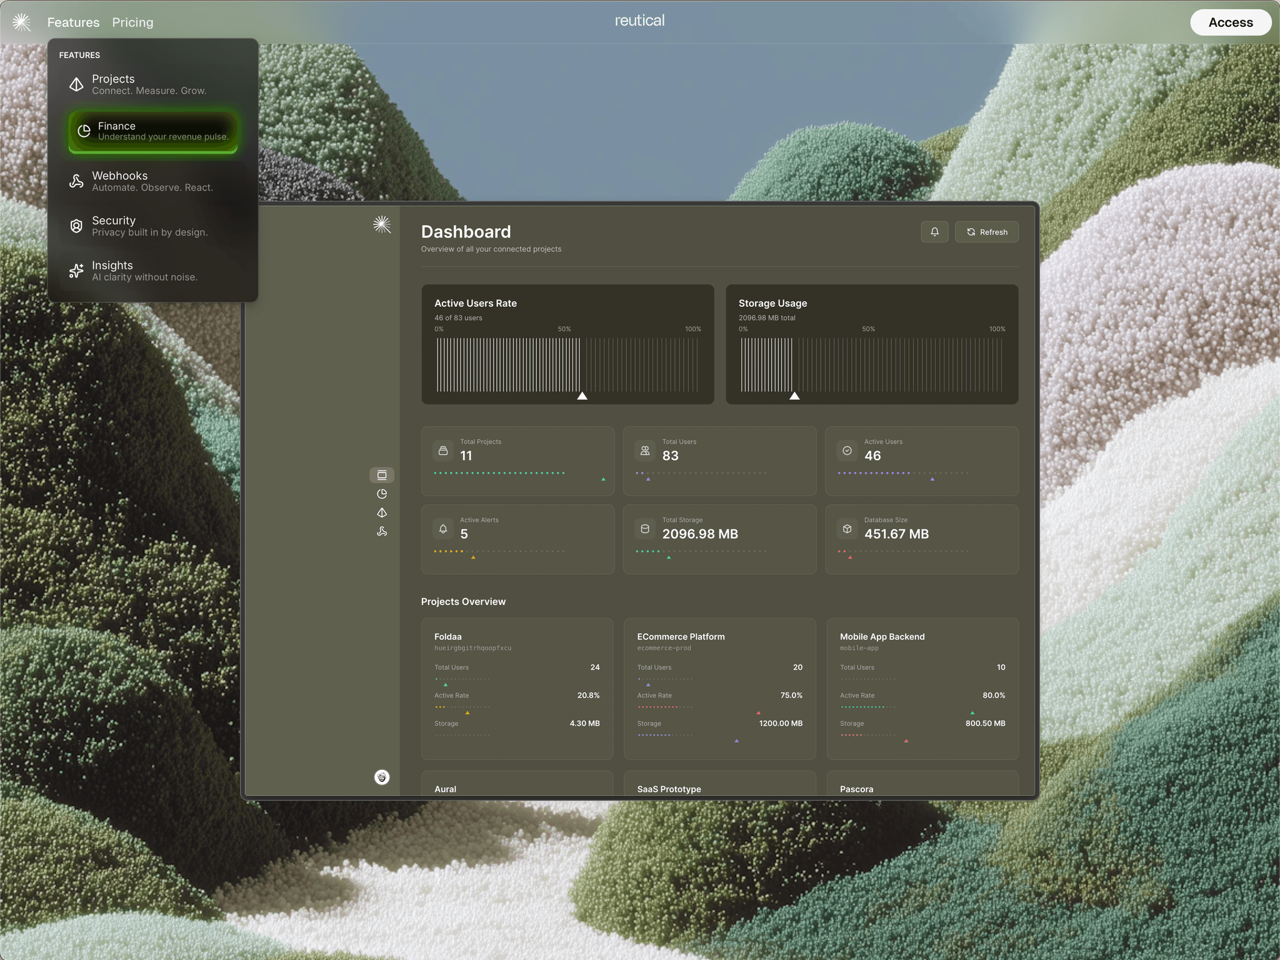This screenshot has width=1280, height=960.
Task: Open the webhooks icon in dashboard sidebar
Action: (382, 531)
